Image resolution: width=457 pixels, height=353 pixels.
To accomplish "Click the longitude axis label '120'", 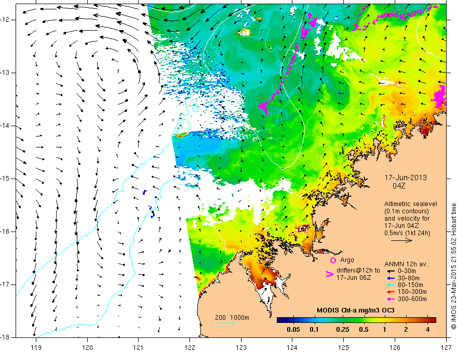I will pos(87,347).
